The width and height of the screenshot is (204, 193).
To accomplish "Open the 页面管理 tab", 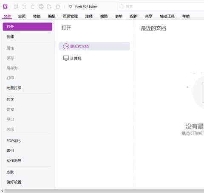I will [x=70, y=16].
